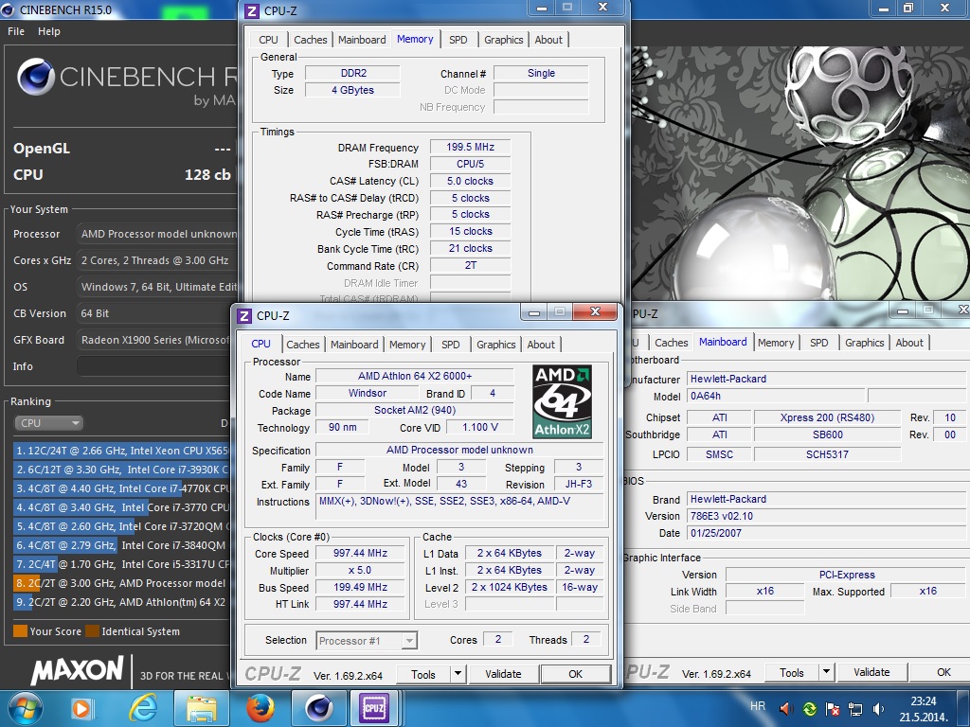Launch Windows Media Player from taskbar

81,708
